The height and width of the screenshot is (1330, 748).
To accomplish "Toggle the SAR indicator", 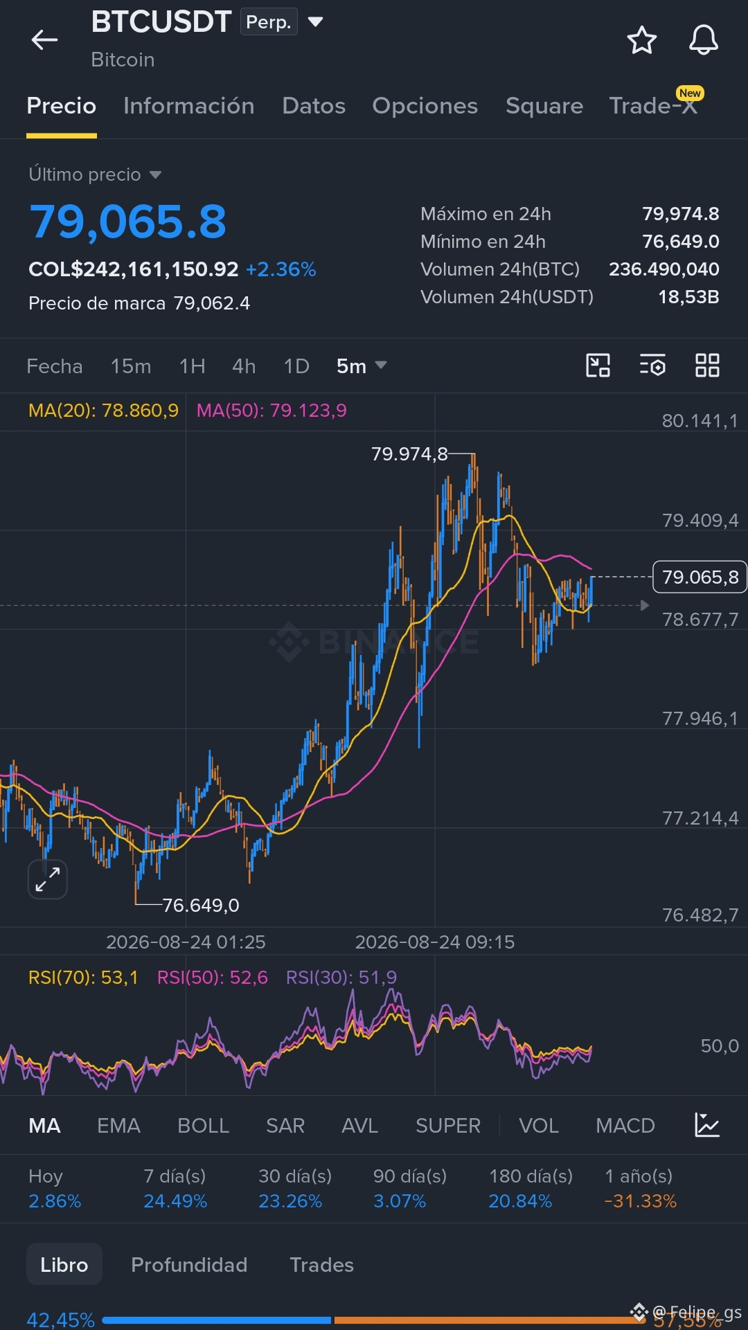I will [x=285, y=1126].
